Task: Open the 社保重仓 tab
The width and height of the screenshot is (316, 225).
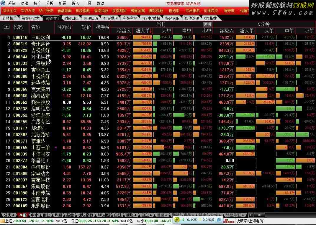Action: 110,18
